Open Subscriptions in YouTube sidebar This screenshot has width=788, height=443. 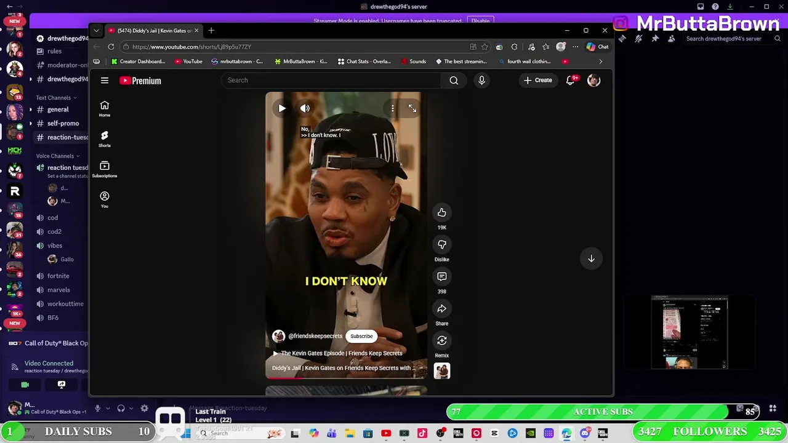pyautogui.click(x=105, y=169)
